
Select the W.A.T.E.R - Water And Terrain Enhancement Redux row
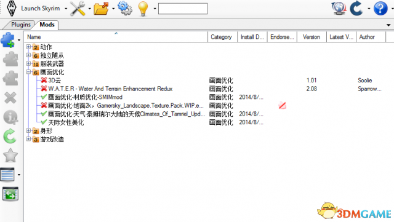point(110,89)
